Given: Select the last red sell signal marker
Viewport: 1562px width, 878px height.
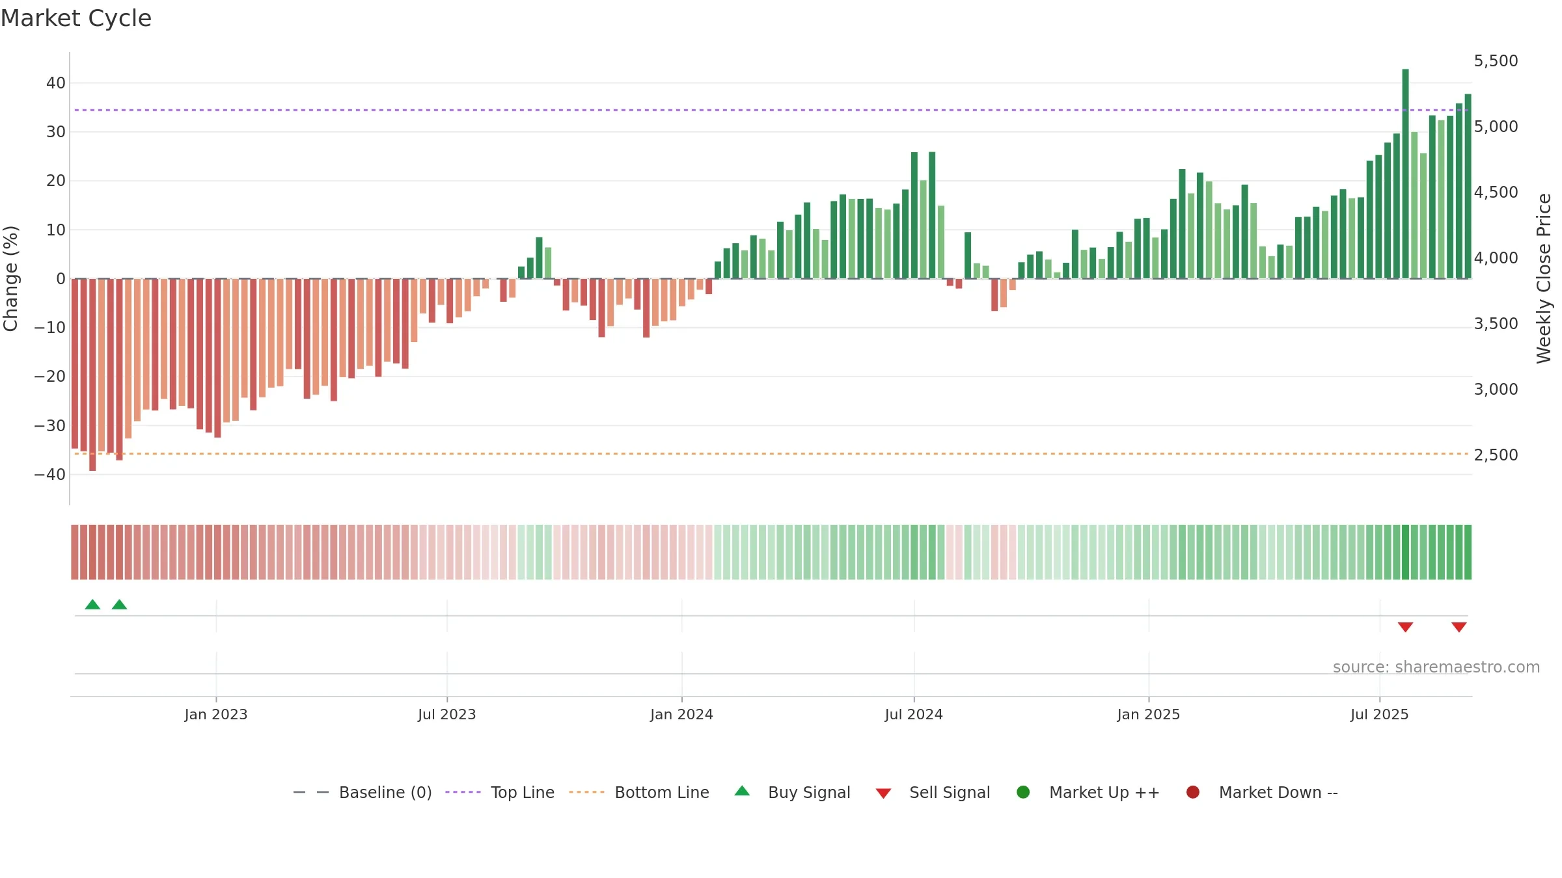Looking at the screenshot, I should (x=1459, y=627).
